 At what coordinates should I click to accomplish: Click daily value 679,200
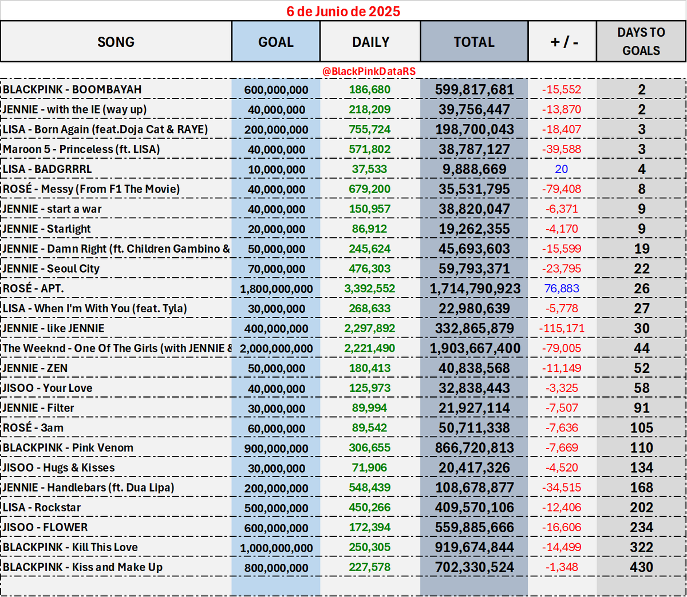pyautogui.click(x=370, y=189)
